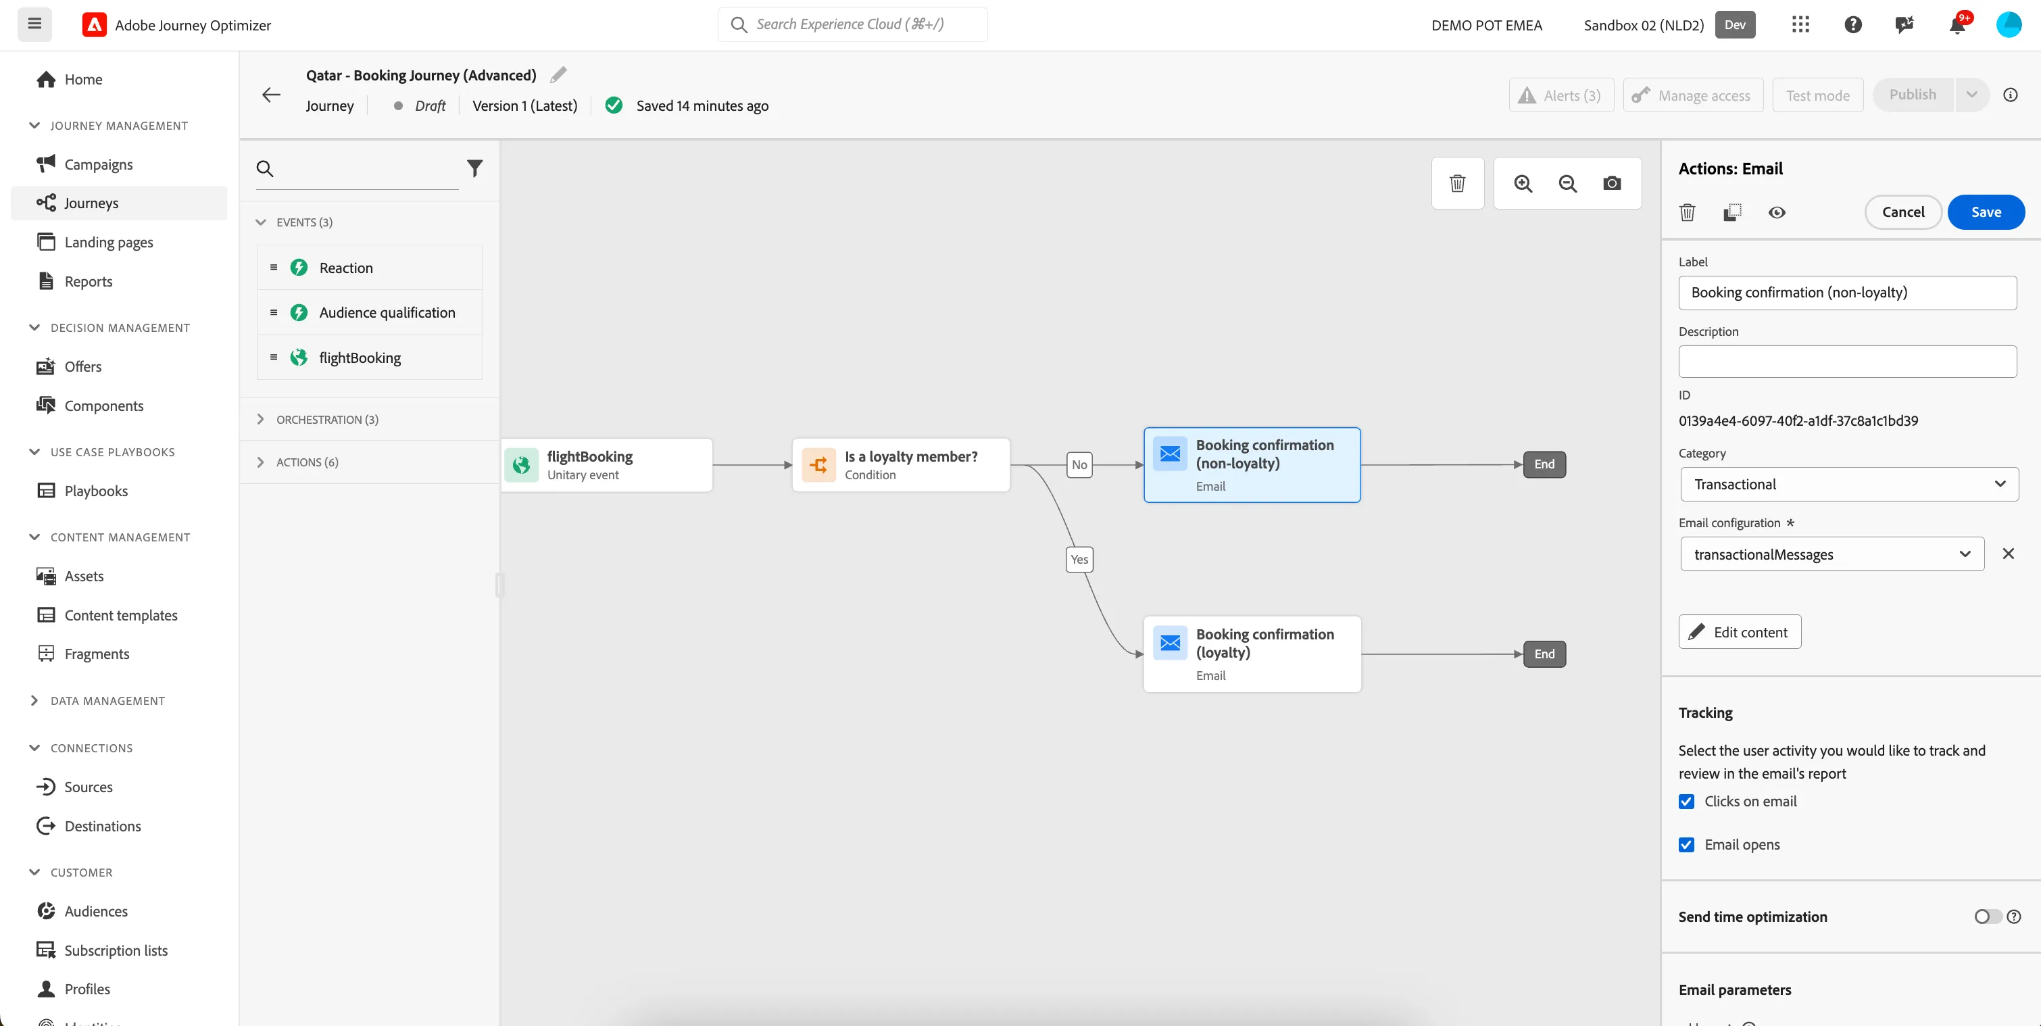The image size is (2041, 1026).
Task: Uncheck the Clicks on email checkbox
Action: click(1686, 801)
